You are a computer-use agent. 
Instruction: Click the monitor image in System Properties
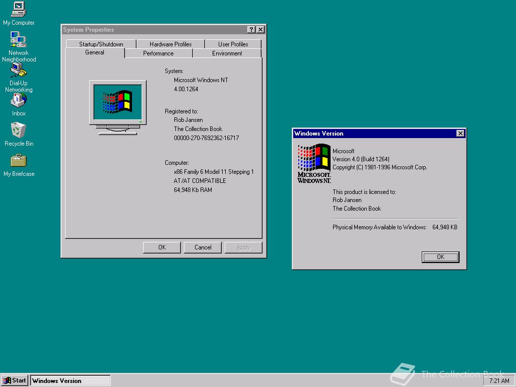118,107
